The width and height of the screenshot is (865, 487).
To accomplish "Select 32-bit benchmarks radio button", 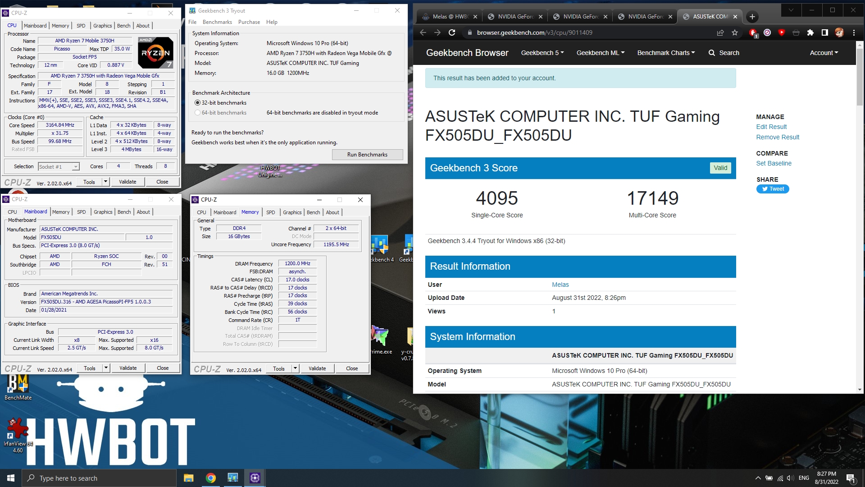I will [x=197, y=103].
